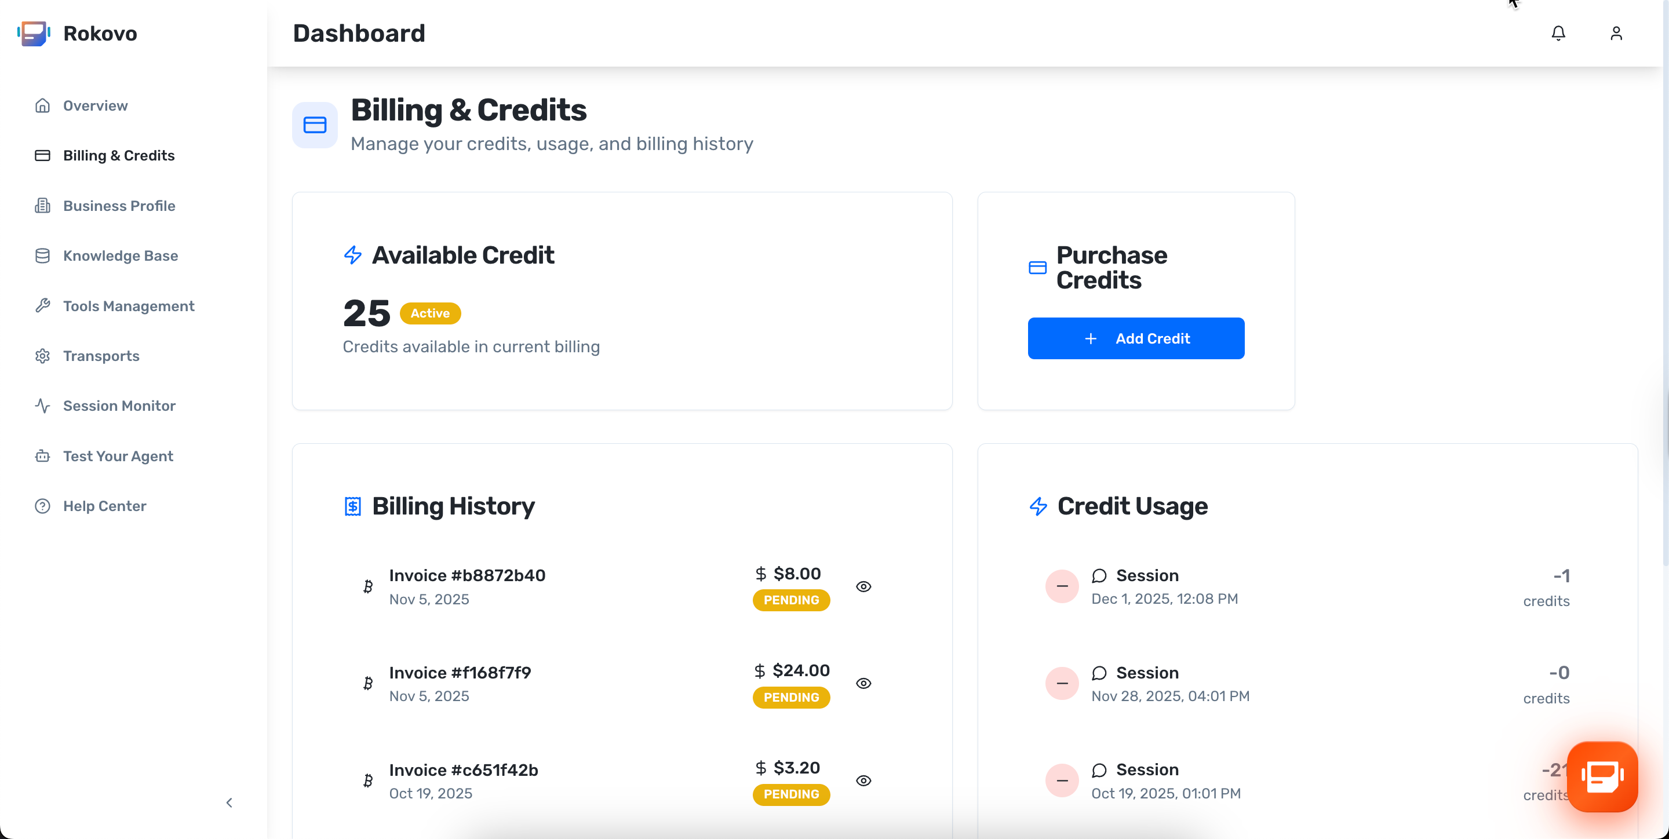Click the Session Monitor activity icon
This screenshot has width=1669, height=839.
(43, 406)
